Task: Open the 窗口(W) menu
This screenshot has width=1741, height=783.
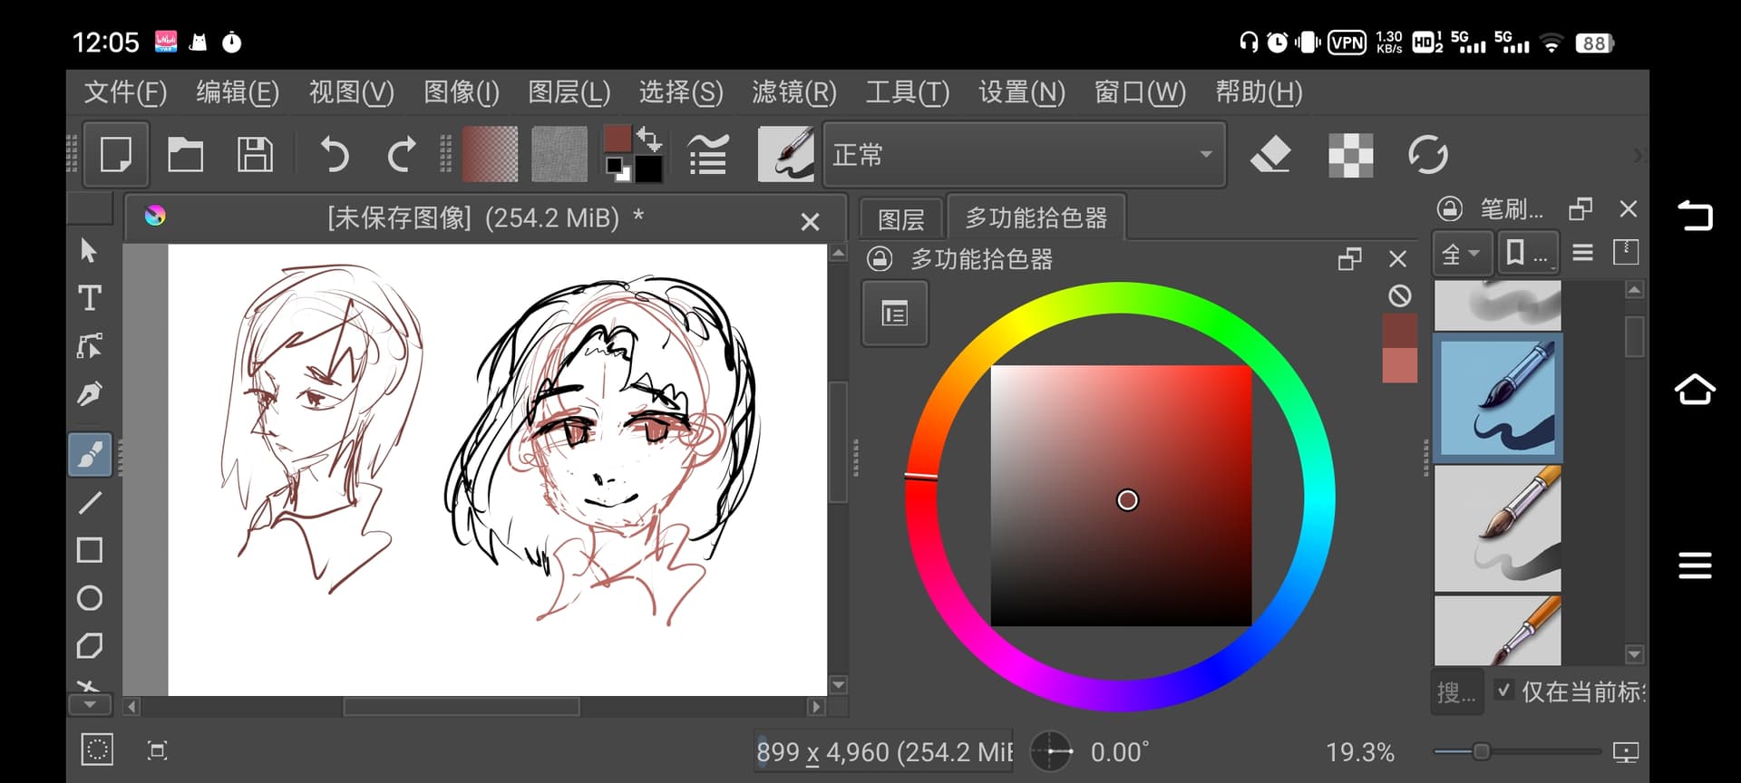Action: pos(1141,92)
